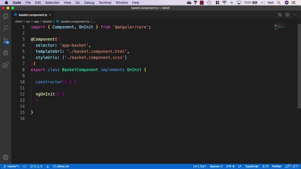Close the basket.component.ts tab

(x=50, y=15)
